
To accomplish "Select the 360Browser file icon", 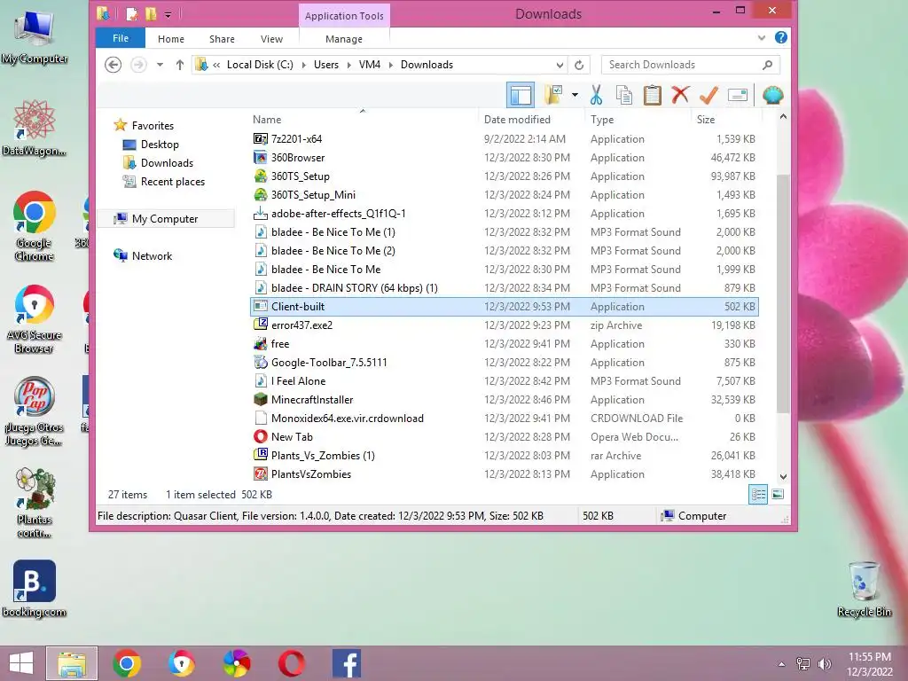I will coord(261,158).
